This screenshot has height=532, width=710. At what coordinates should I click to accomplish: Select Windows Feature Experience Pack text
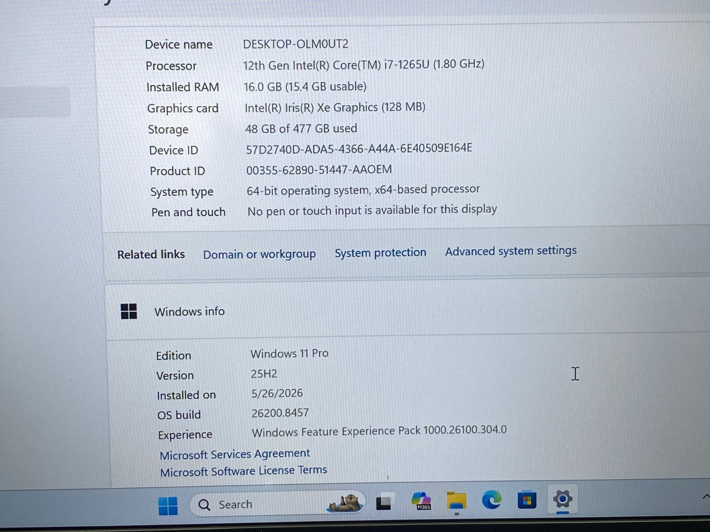379,431
